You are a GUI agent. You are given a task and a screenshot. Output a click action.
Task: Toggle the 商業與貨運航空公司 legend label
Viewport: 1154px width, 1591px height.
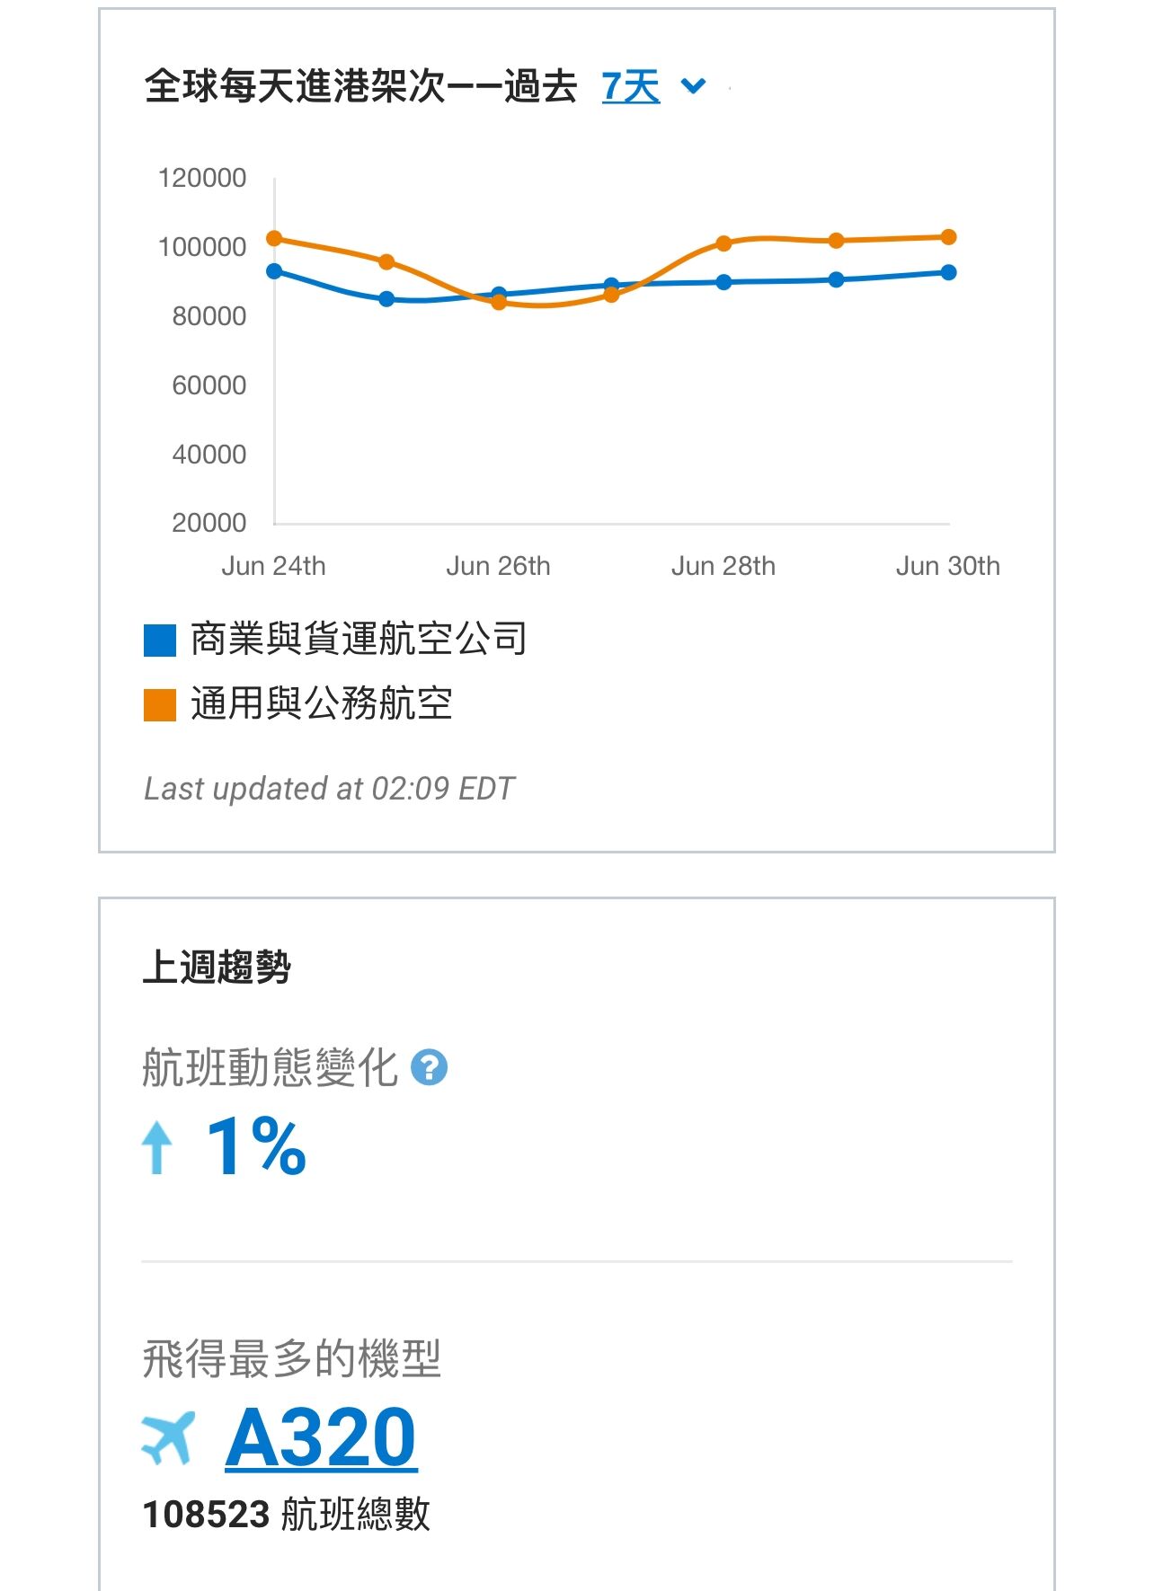[x=359, y=639]
